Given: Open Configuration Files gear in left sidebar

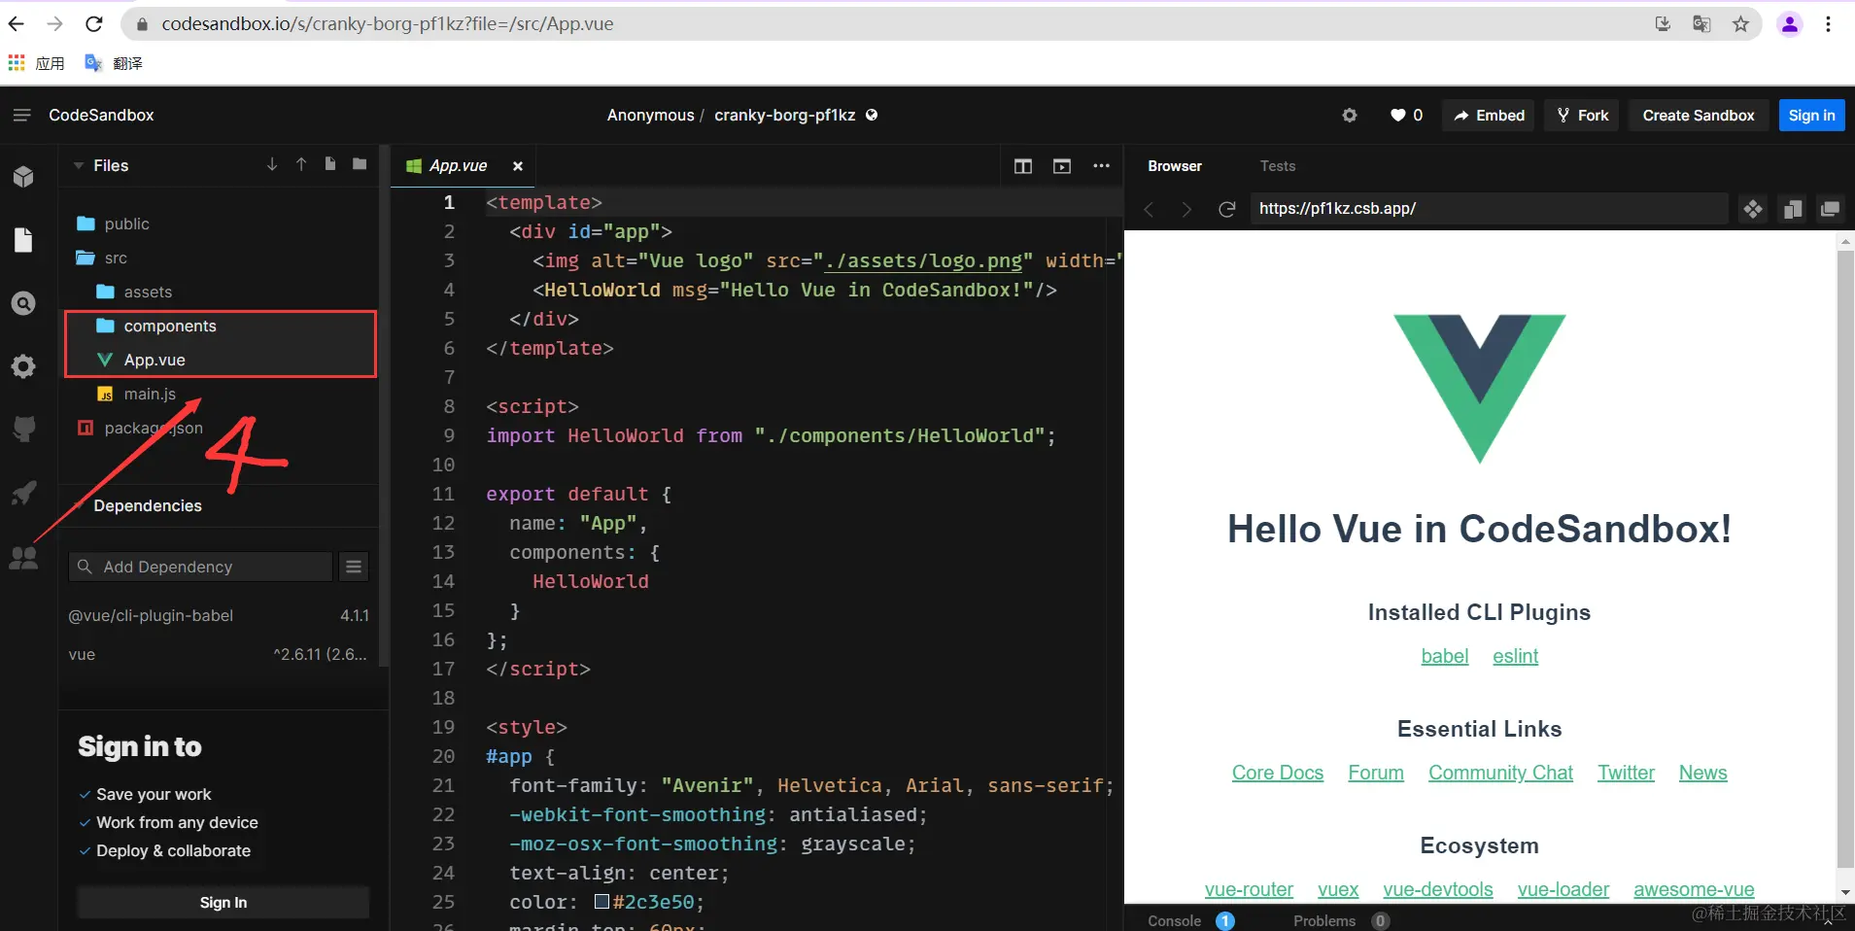Looking at the screenshot, I should (x=24, y=366).
